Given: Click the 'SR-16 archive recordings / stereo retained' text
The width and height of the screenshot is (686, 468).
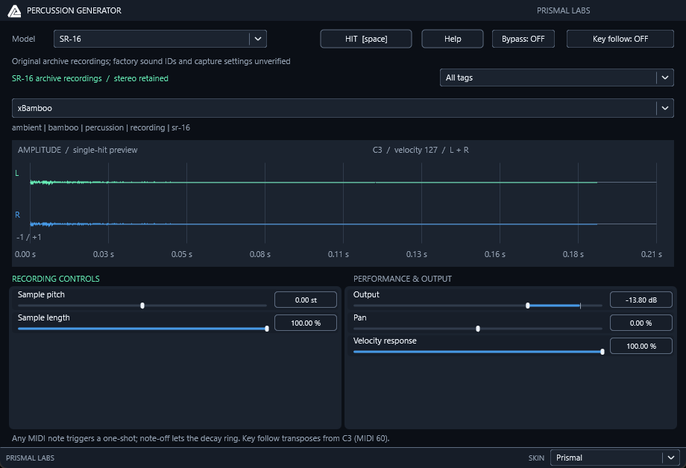Looking at the screenshot, I should (x=90, y=78).
